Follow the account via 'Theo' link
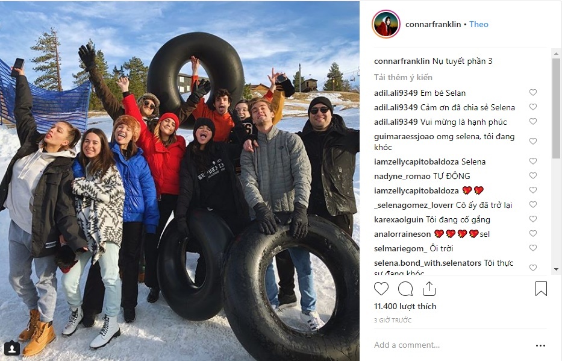Image resolution: width=562 pixels, height=361 pixels. pyautogui.click(x=479, y=24)
